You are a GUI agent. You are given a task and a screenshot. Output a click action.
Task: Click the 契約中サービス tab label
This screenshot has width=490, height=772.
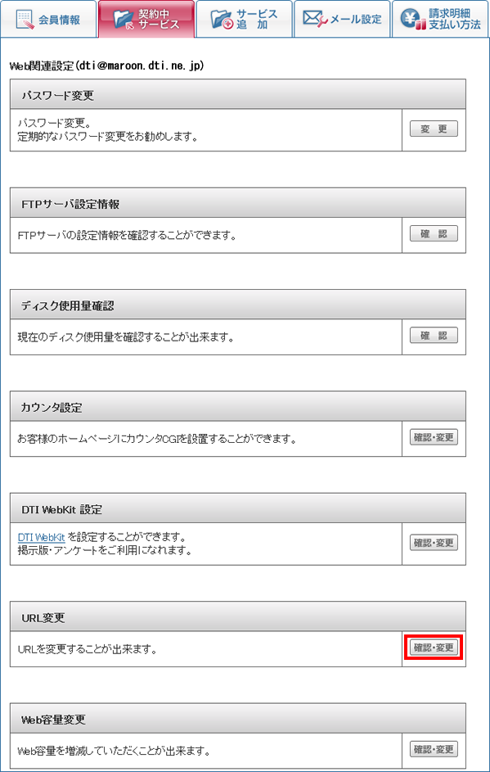tap(159, 19)
